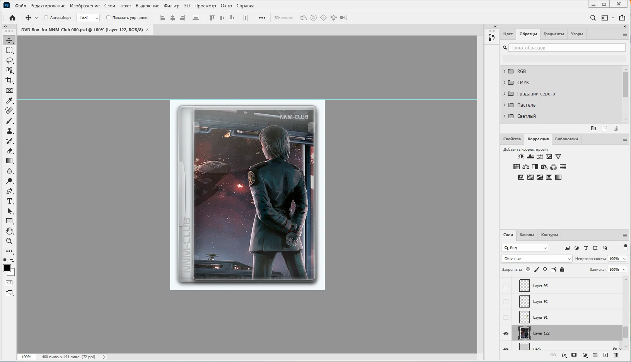Open the search magnifier in options bar

coord(593,18)
